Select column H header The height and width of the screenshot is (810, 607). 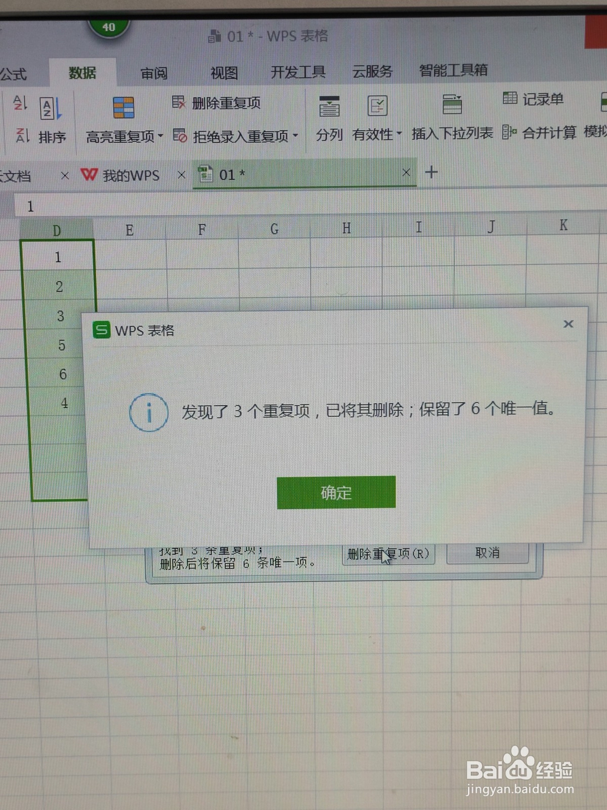tap(346, 228)
